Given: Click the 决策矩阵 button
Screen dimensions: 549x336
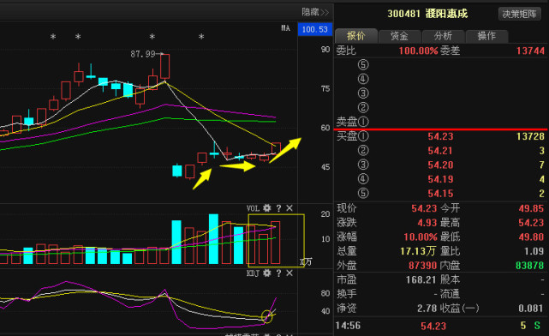Looking at the screenshot, I should 520,14.
